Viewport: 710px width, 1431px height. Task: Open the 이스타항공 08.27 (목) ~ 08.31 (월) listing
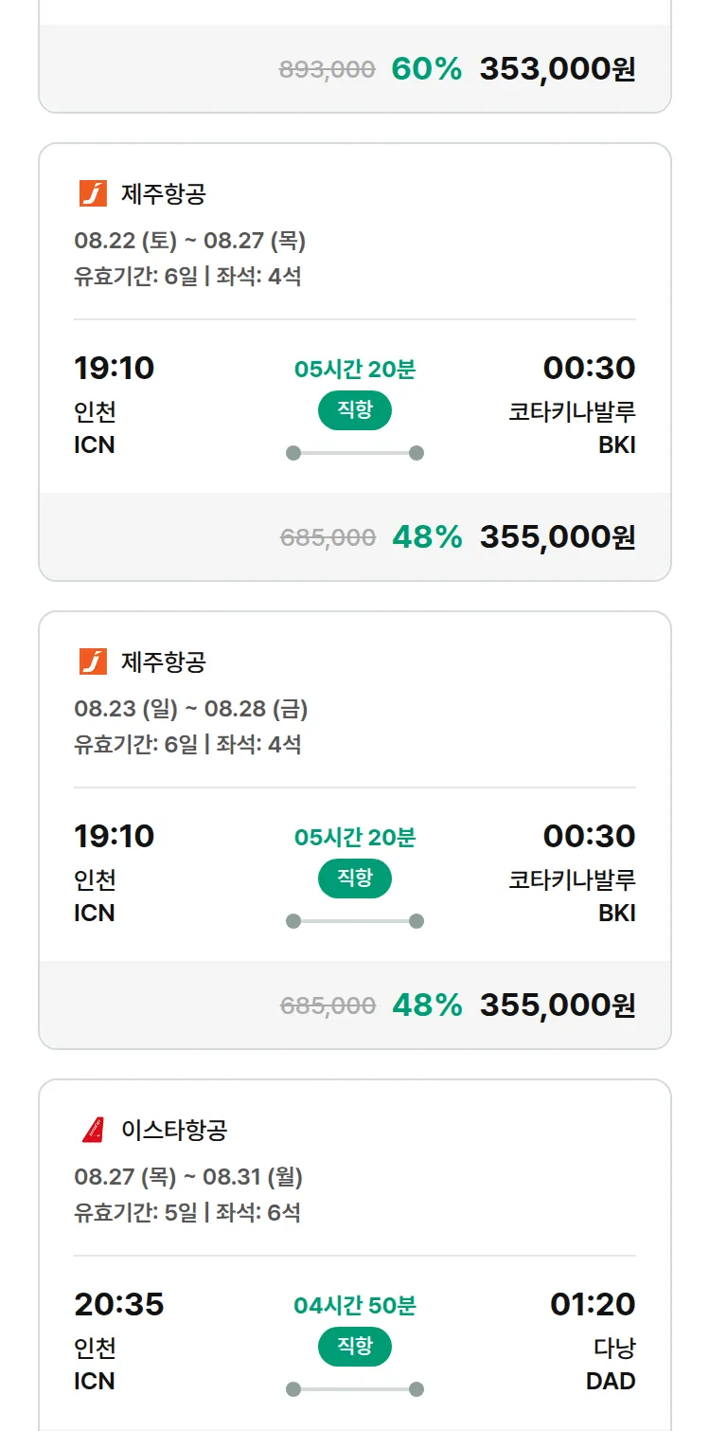tap(355, 1256)
